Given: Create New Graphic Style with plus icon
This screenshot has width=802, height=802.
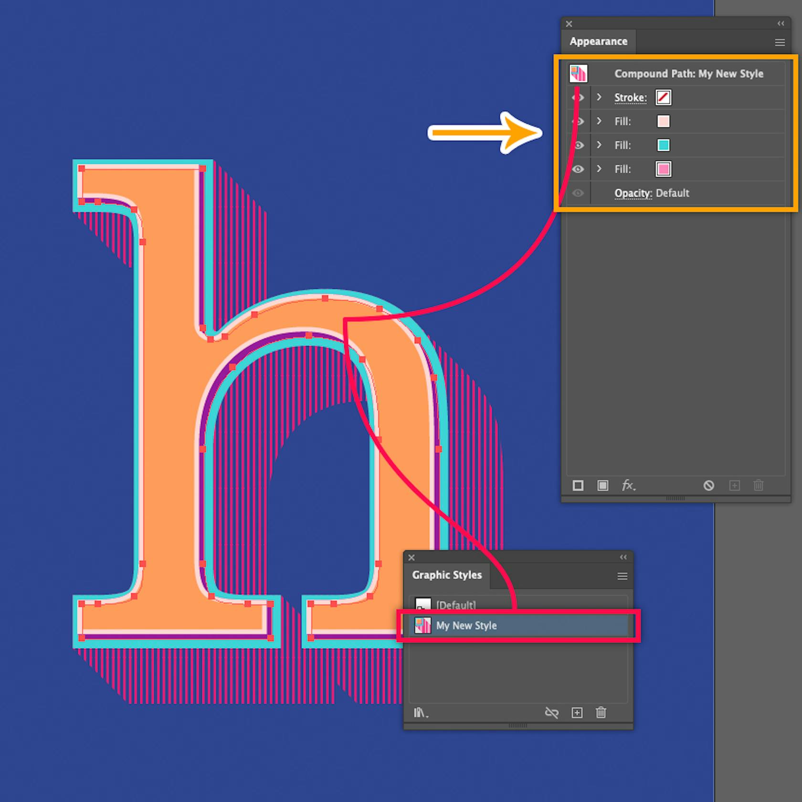Looking at the screenshot, I should click(x=577, y=713).
